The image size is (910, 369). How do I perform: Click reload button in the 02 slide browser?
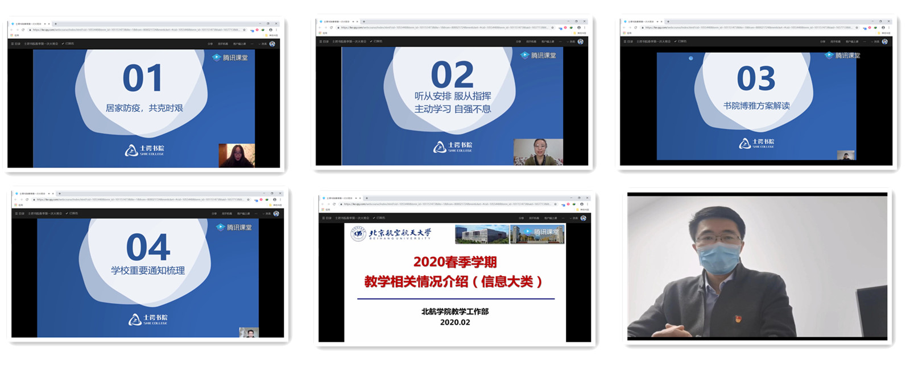(x=331, y=27)
